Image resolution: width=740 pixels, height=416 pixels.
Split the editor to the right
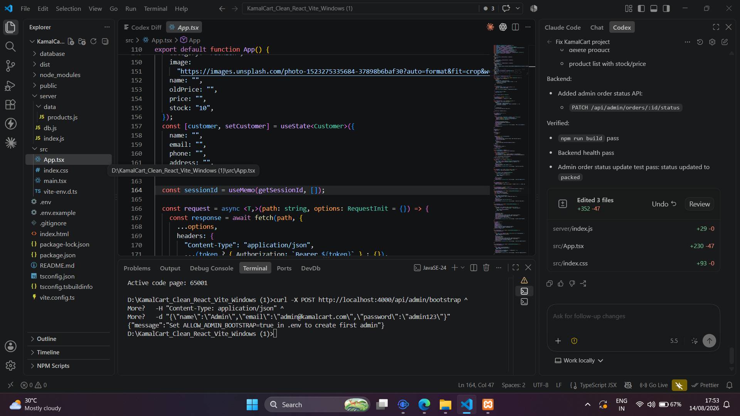point(515,27)
